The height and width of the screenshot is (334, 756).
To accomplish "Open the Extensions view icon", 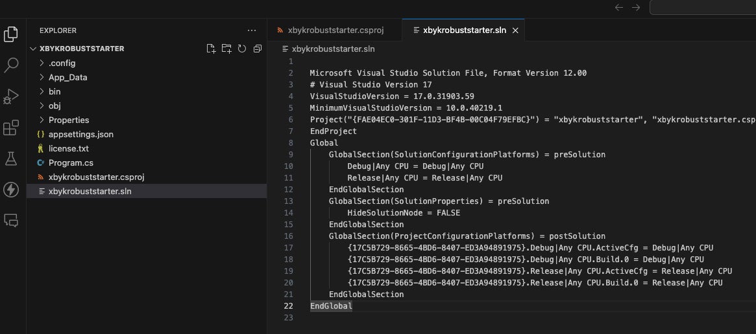I will click(11, 128).
